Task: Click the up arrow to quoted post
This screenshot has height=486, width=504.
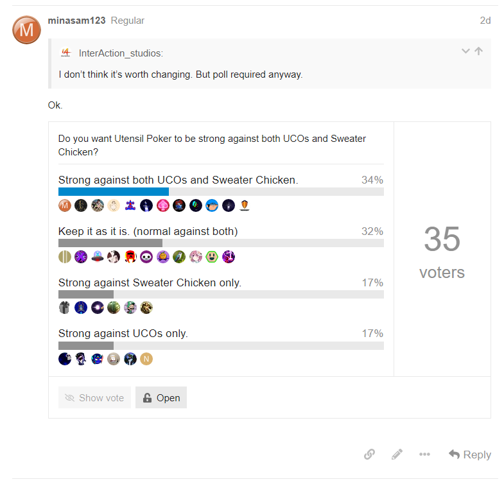Action: (479, 51)
